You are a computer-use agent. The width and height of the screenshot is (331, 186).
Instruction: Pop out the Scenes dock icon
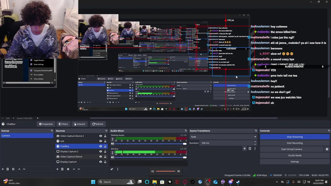point(52,131)
